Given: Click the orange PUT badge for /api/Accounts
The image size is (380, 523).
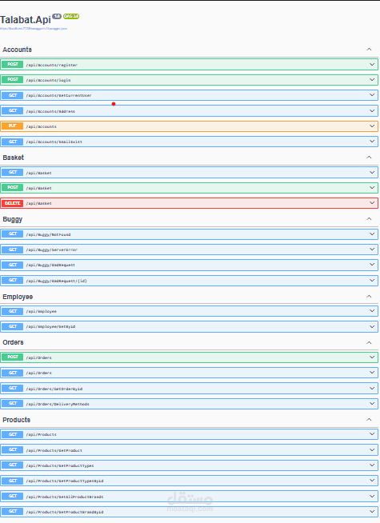Looking at the screenshot, I should [12, 126].
